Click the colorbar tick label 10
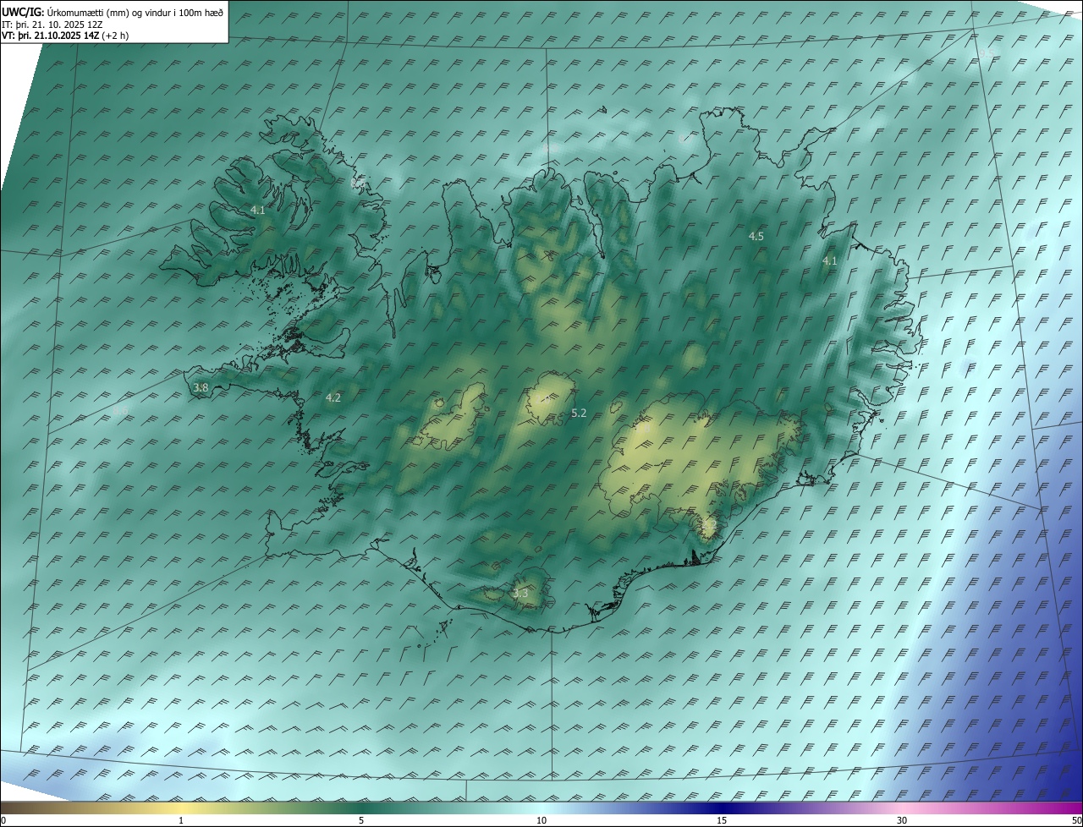 [541, 820]
